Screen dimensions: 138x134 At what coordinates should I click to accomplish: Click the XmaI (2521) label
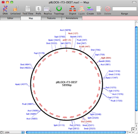coord(88,125)
